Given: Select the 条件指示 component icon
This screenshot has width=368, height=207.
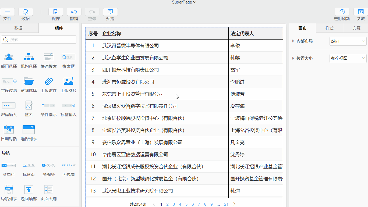Looking at the screenshot, I should (x=49, y=105).
